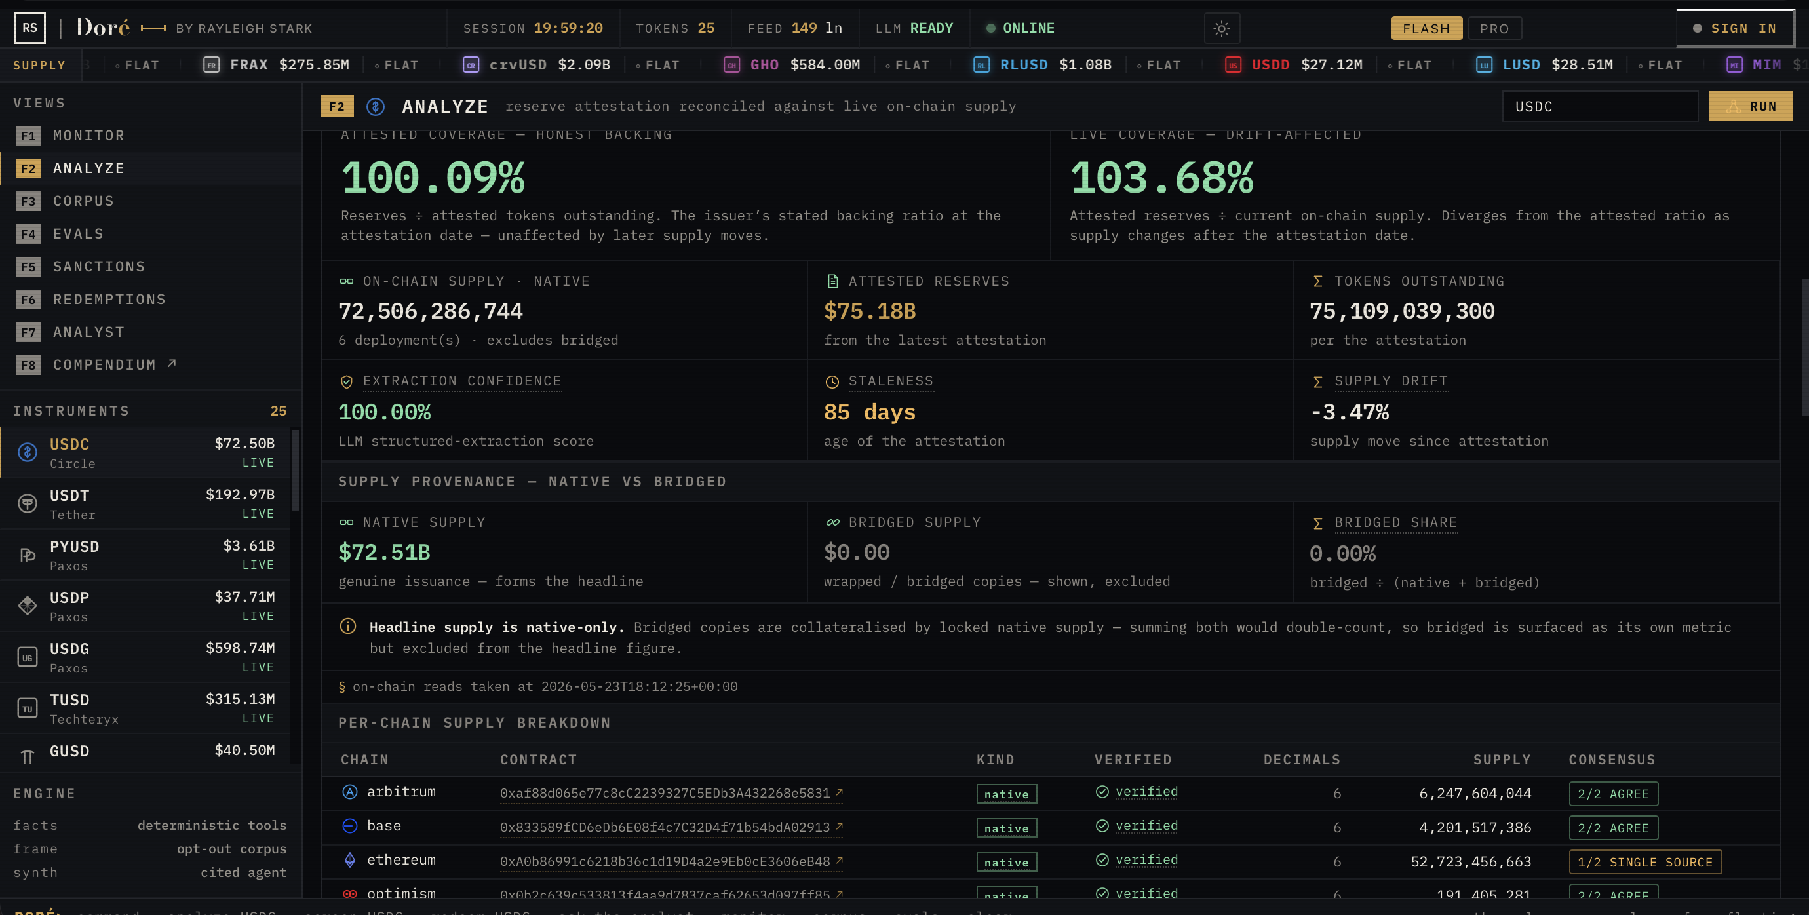Click the SUPPLY column header

pyautogui.click(x=1502, y=760)
